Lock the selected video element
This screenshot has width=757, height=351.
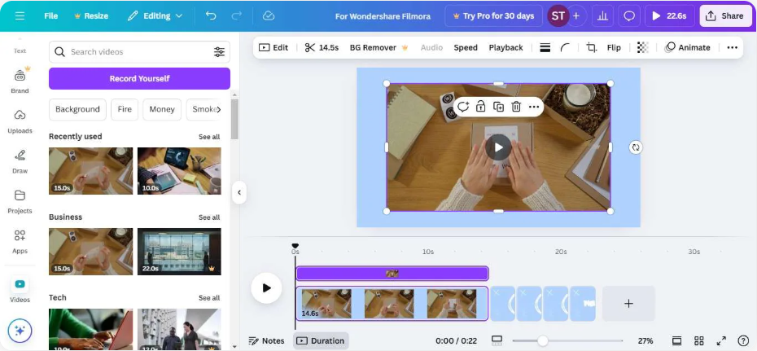pos(480,107)
